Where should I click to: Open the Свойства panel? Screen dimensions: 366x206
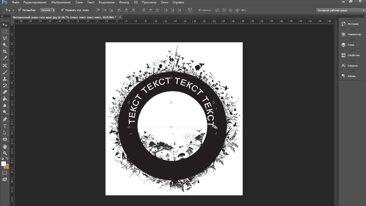point(352,55)
